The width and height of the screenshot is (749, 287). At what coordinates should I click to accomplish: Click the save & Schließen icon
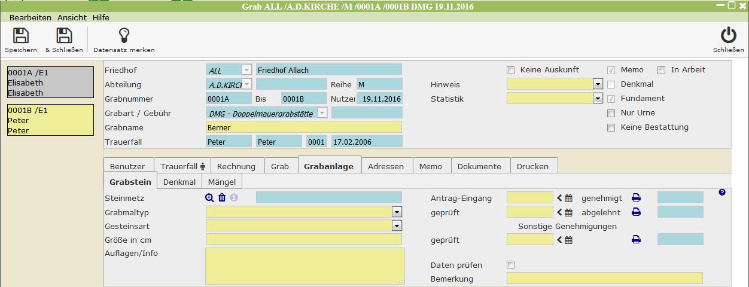(x=64, y=36)
